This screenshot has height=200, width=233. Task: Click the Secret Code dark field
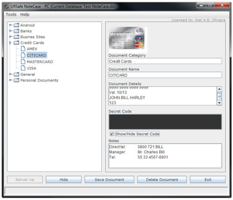coord(165,122)
